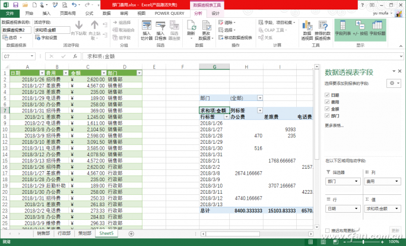Click the Drill Up arrow icon

coord(94,25)
